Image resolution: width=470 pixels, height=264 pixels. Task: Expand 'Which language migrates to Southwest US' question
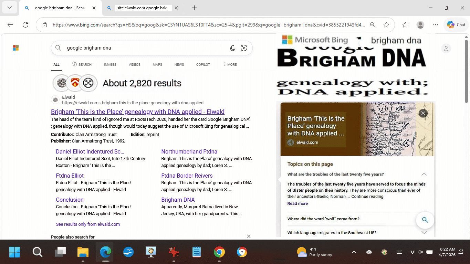424,233
